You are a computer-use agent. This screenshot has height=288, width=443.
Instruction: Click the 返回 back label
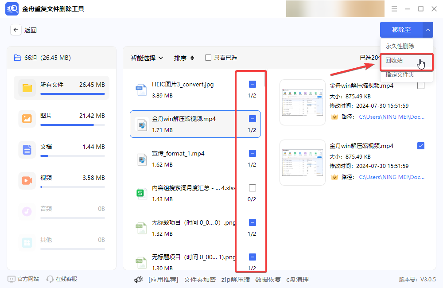(x=31, y=30)
